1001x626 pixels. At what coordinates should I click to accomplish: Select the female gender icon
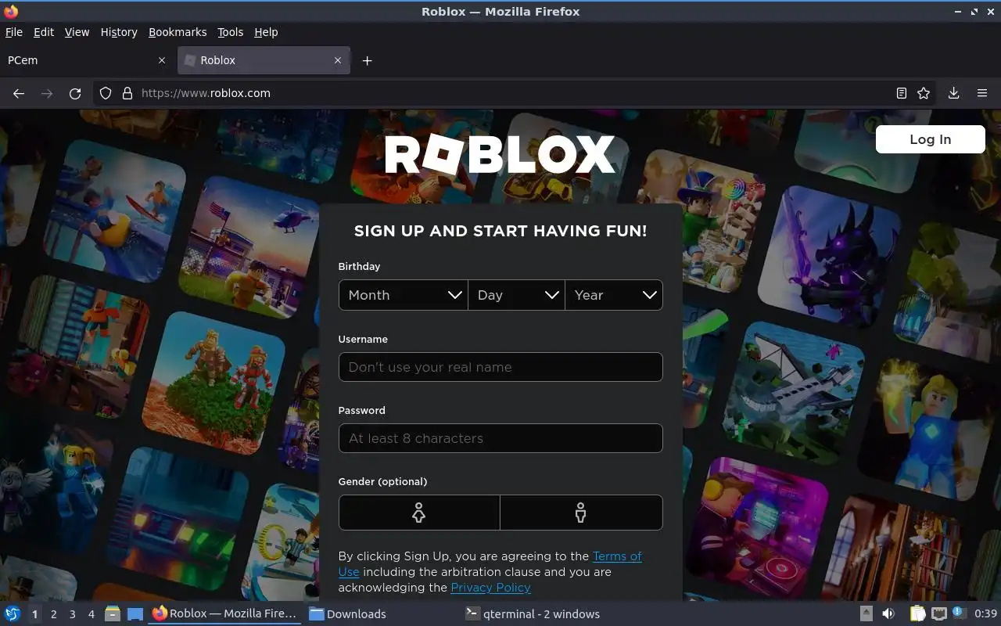[419, 513]
